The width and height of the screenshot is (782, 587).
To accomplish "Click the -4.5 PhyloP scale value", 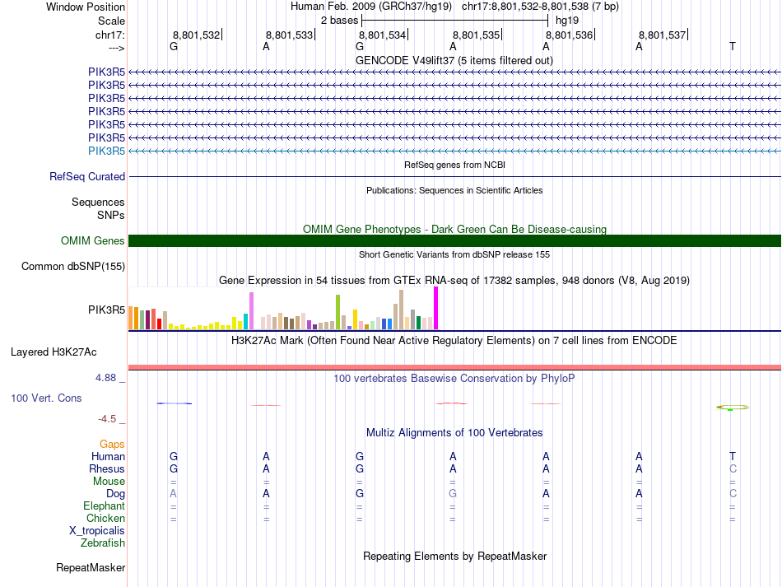I will point(107,419).
